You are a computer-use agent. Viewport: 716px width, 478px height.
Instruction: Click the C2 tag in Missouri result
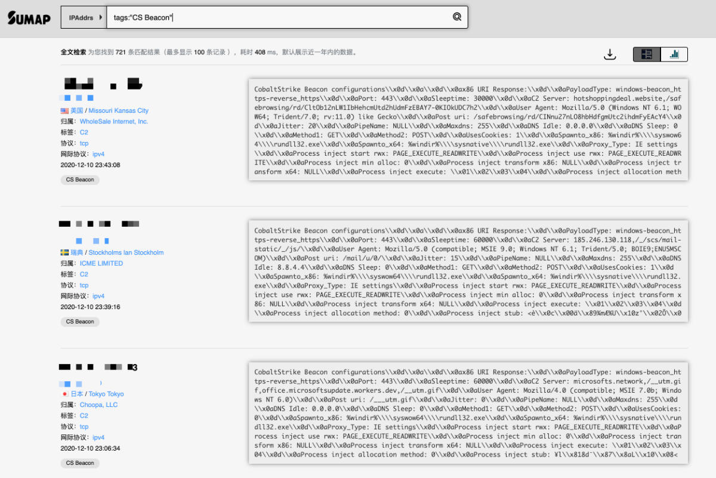pyautogui.click(x=84, y=132)
